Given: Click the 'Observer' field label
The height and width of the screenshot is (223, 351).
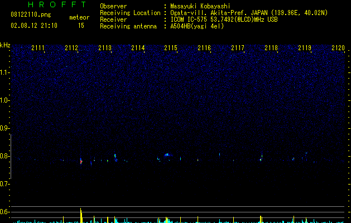Looking at the screenshot, I should pyautogui.click(x=113, y=6).
